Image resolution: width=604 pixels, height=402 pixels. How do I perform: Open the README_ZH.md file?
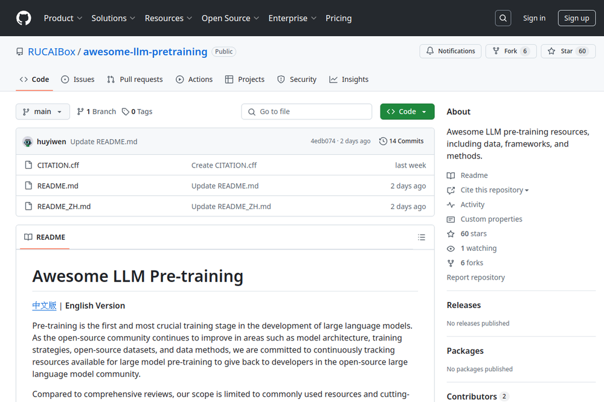coord(64,207)
